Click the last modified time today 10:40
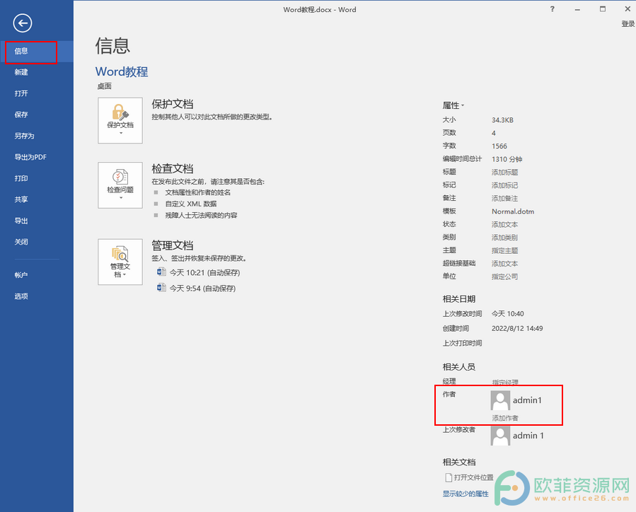 pos(507,314)
